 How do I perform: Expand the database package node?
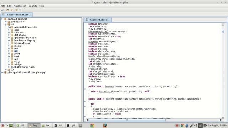tap(9, 35)
